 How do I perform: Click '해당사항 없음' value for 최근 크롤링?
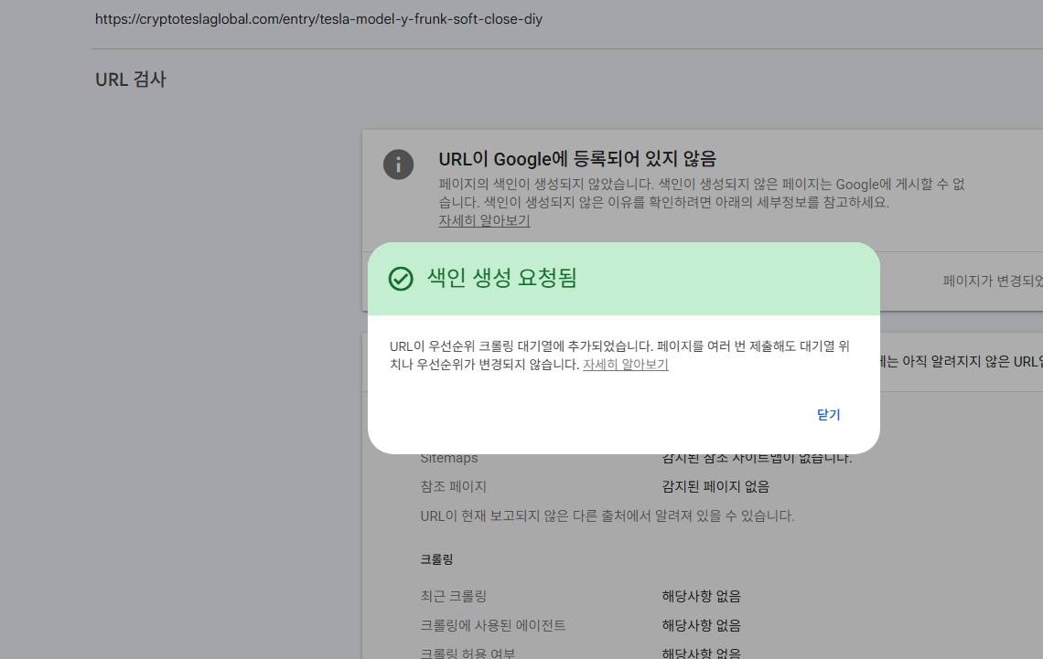(x=701, y=596)
